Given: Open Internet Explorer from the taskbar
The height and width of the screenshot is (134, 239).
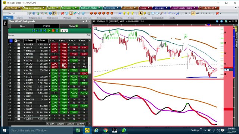Looking at the screenshot, I should point(96,130).
